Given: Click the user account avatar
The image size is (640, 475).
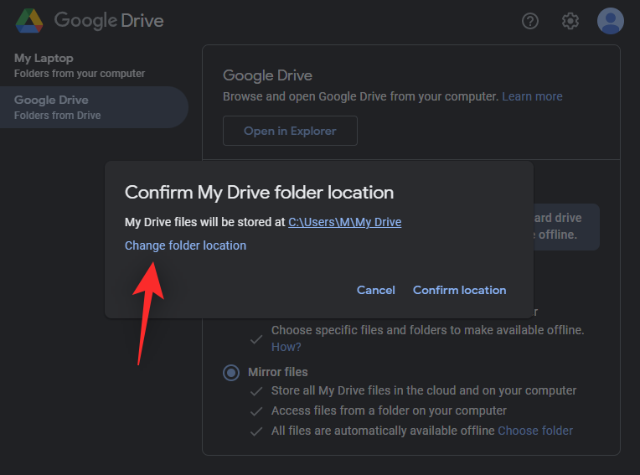Looking at the screenshot, I should (x=610, y=21).
